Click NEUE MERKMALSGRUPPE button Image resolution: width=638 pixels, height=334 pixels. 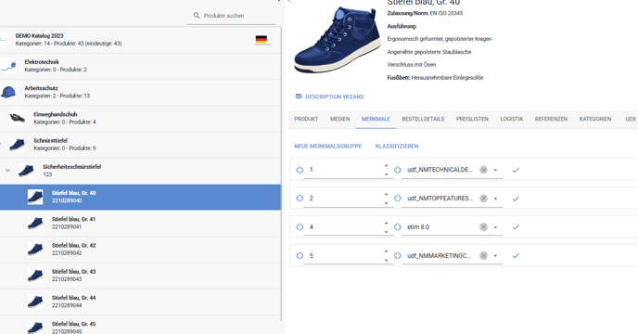[x=328, y=147]
